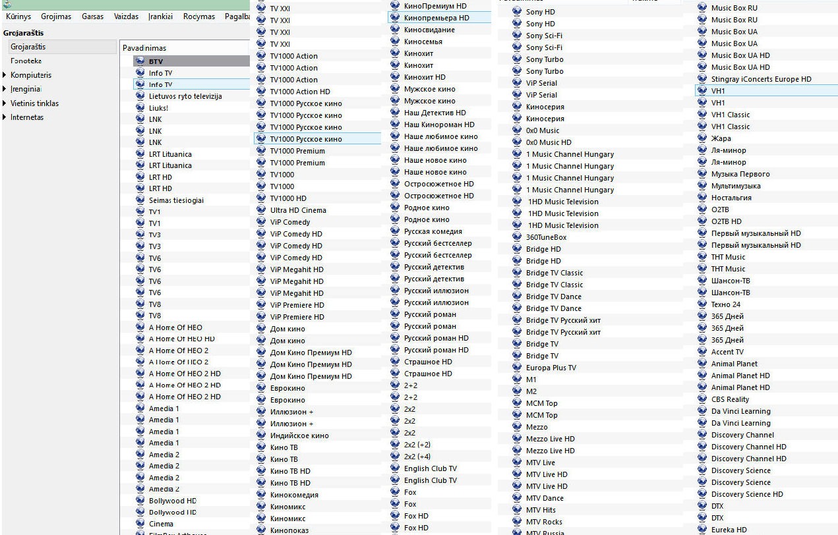Click the icon beside CBS Reality

pyautogui.click(x=702, y=399)
